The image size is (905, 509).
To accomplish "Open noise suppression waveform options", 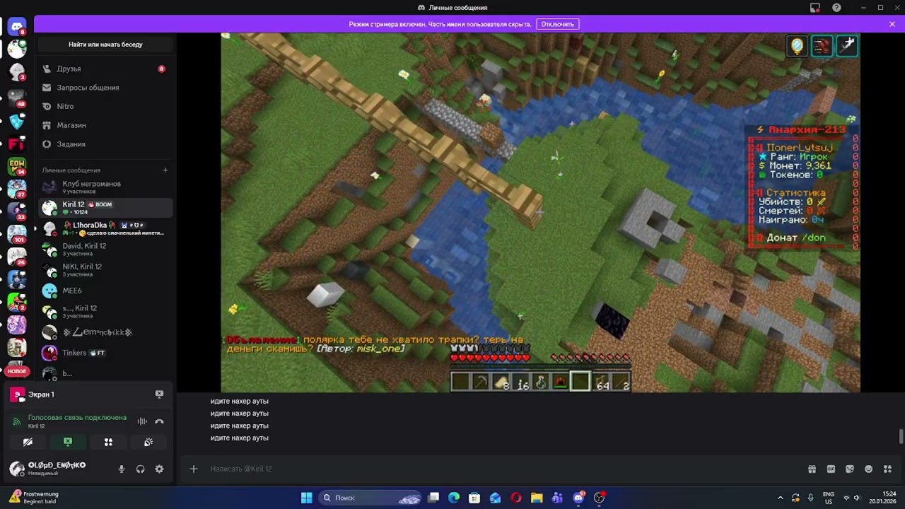I will 142,421.
